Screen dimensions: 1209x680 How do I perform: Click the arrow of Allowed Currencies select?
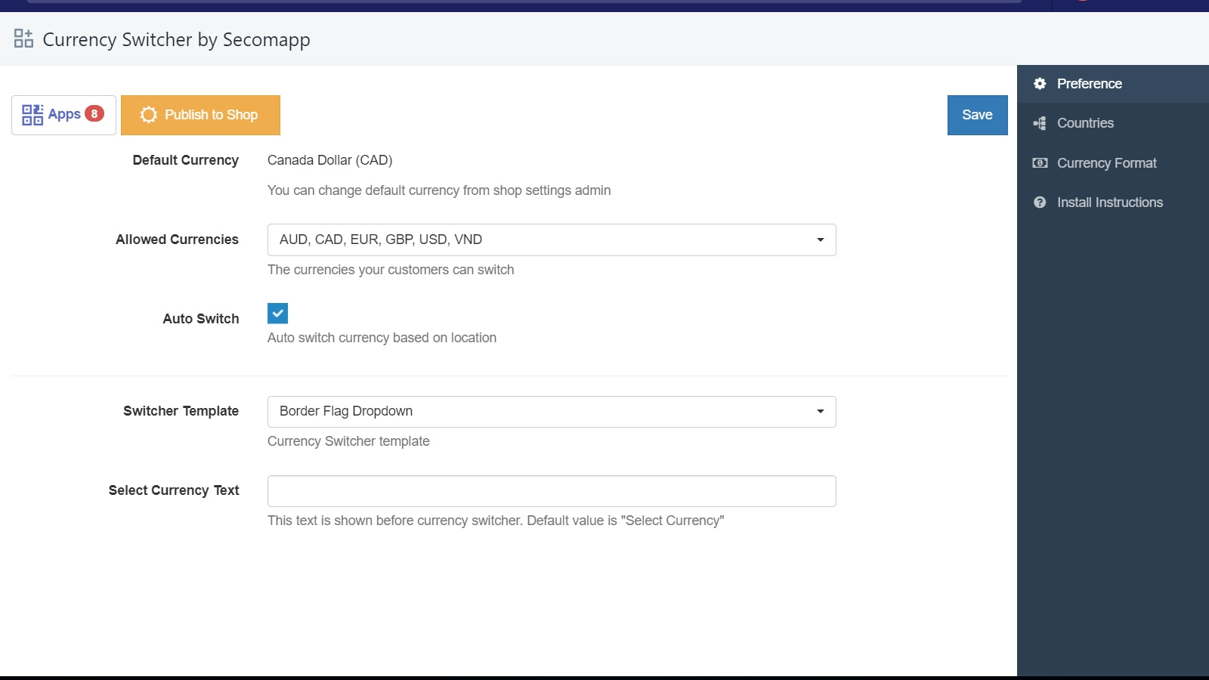(821, 240)
